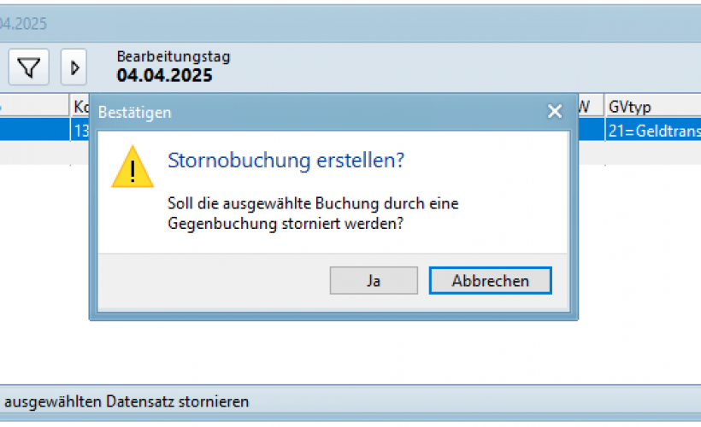Click the GVtyp column header
701x427 pixels.
(x=651, y=106)
